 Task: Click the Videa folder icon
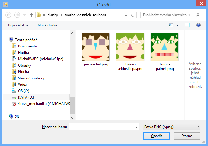pos(14,84)
